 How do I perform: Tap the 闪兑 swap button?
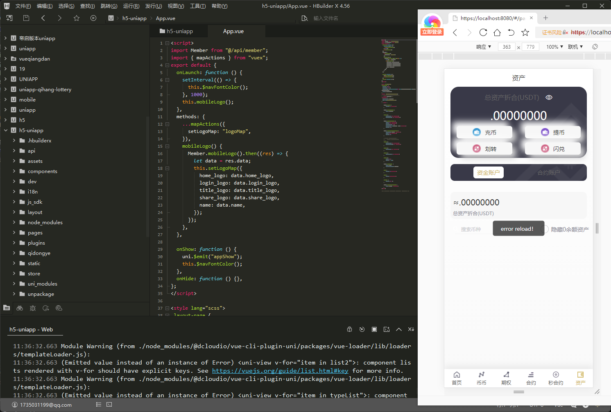(553, 149)
